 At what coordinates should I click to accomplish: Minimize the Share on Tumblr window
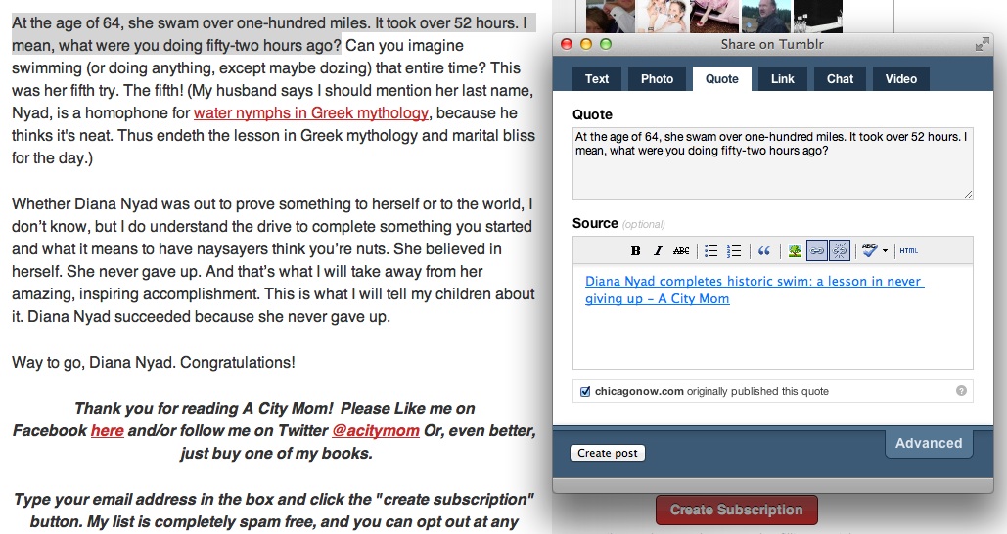click(x=585, y=44)
